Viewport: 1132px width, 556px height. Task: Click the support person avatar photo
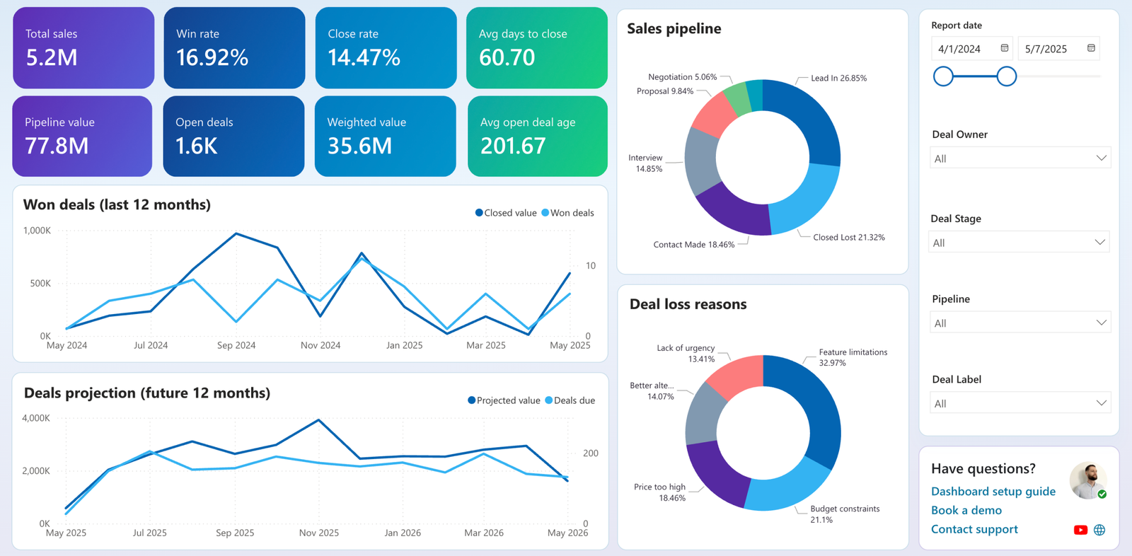click(x=1088, y=481)
